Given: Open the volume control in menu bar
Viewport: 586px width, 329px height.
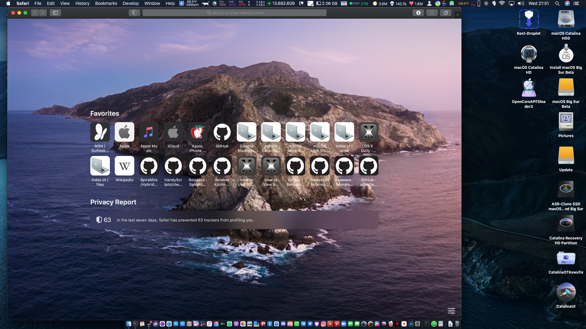Looking at the screenshot, I should [x=521, y=3].
